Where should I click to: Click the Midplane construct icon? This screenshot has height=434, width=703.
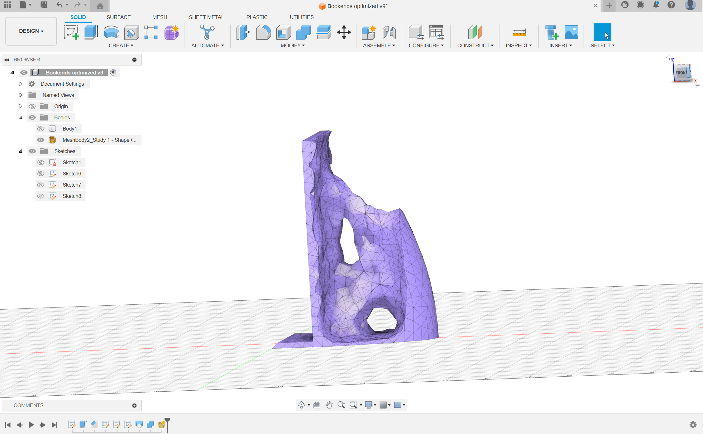(x=475, y=32)
